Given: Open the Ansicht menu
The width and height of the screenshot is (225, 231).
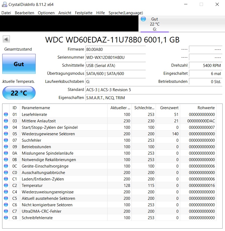Looking at the screenshot, I should (x=65, y=13).
